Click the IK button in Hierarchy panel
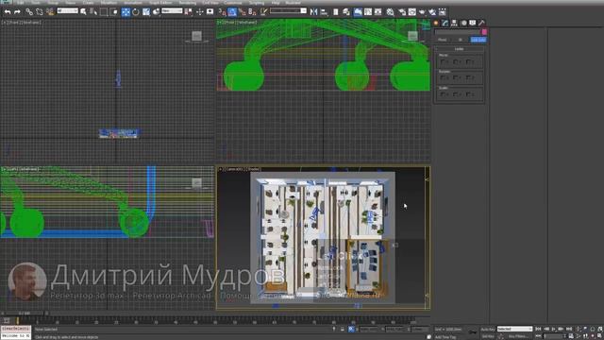This screenshot has height=340, width=604. point(460,40)
